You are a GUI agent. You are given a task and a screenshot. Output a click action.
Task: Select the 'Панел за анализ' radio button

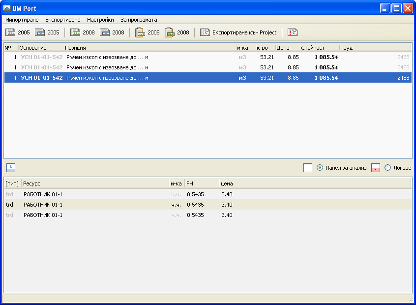320,168
